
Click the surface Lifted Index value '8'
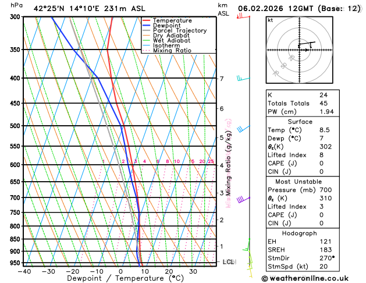pyautogui.click(x=322, y=155)
